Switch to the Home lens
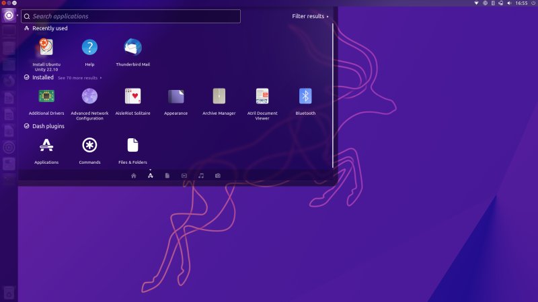This screenshot has height=302, width=538. pos(133,176)
